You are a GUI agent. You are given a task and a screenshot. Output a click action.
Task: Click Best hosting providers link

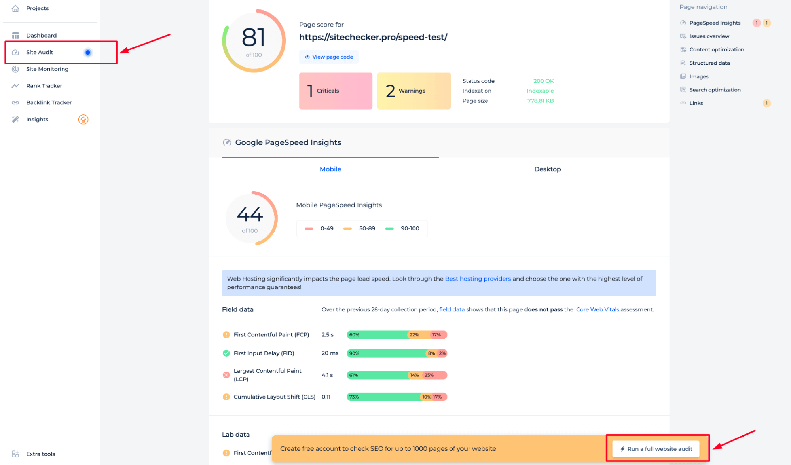pyautogui.click(x=478, y=279)
